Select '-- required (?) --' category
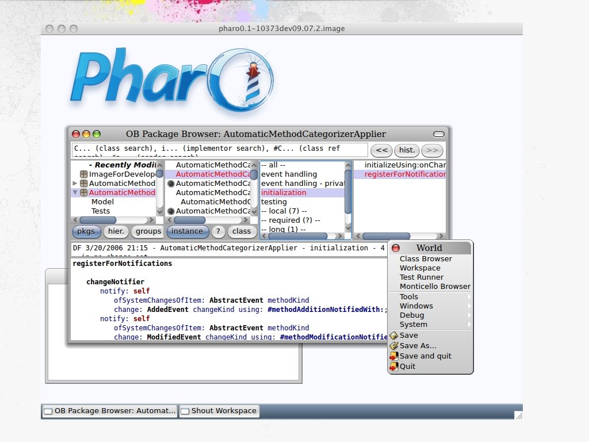589x442 pixels. coord(303,220)
